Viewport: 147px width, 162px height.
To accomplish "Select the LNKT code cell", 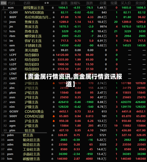I will click(13, 79).
